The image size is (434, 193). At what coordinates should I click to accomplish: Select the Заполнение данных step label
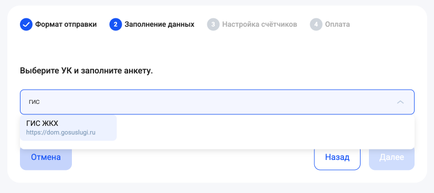click(160, 24)
